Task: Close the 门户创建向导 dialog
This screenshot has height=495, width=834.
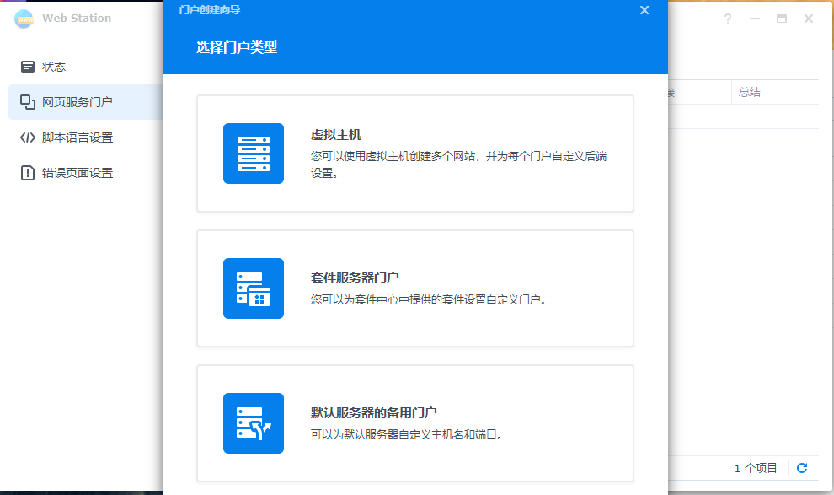Action: [644, 10]
